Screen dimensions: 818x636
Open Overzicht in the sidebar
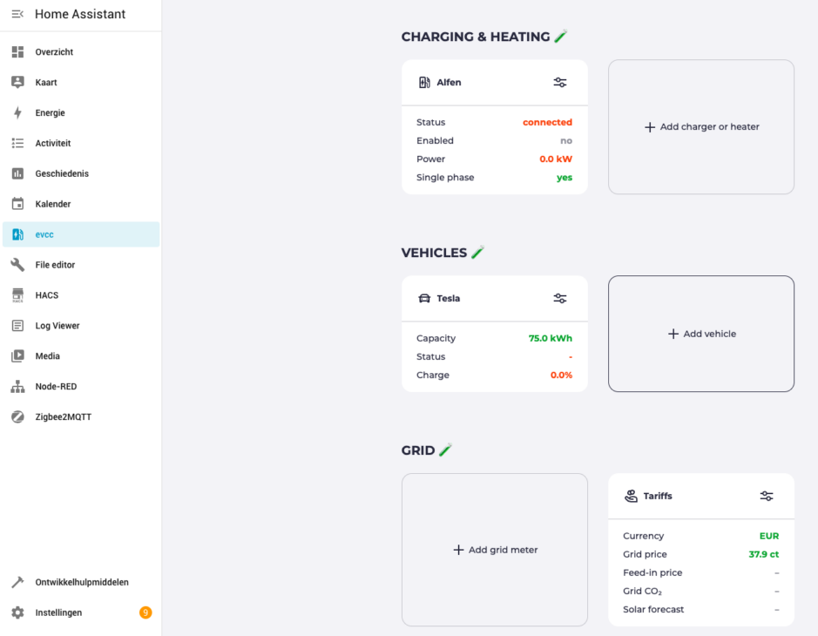pos(54,52)
